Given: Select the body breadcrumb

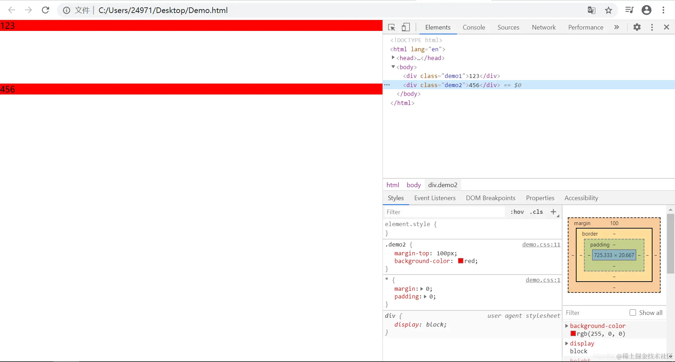Looking at the screenshot, I should coord(414,185).
